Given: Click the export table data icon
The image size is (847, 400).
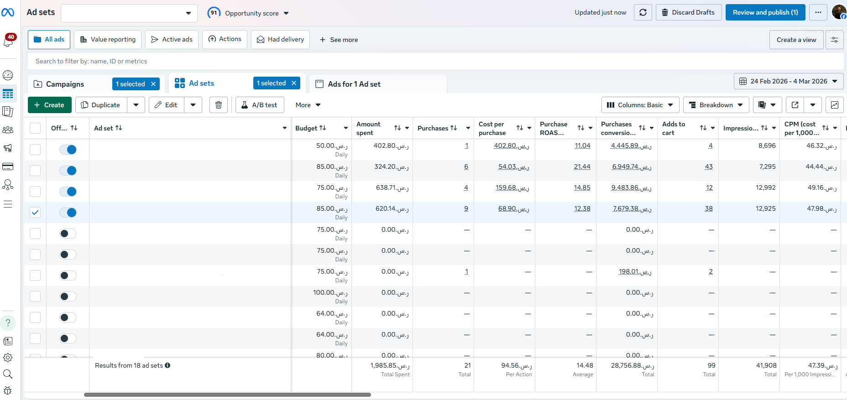Looking at the screenshot, I should point(795,105).
